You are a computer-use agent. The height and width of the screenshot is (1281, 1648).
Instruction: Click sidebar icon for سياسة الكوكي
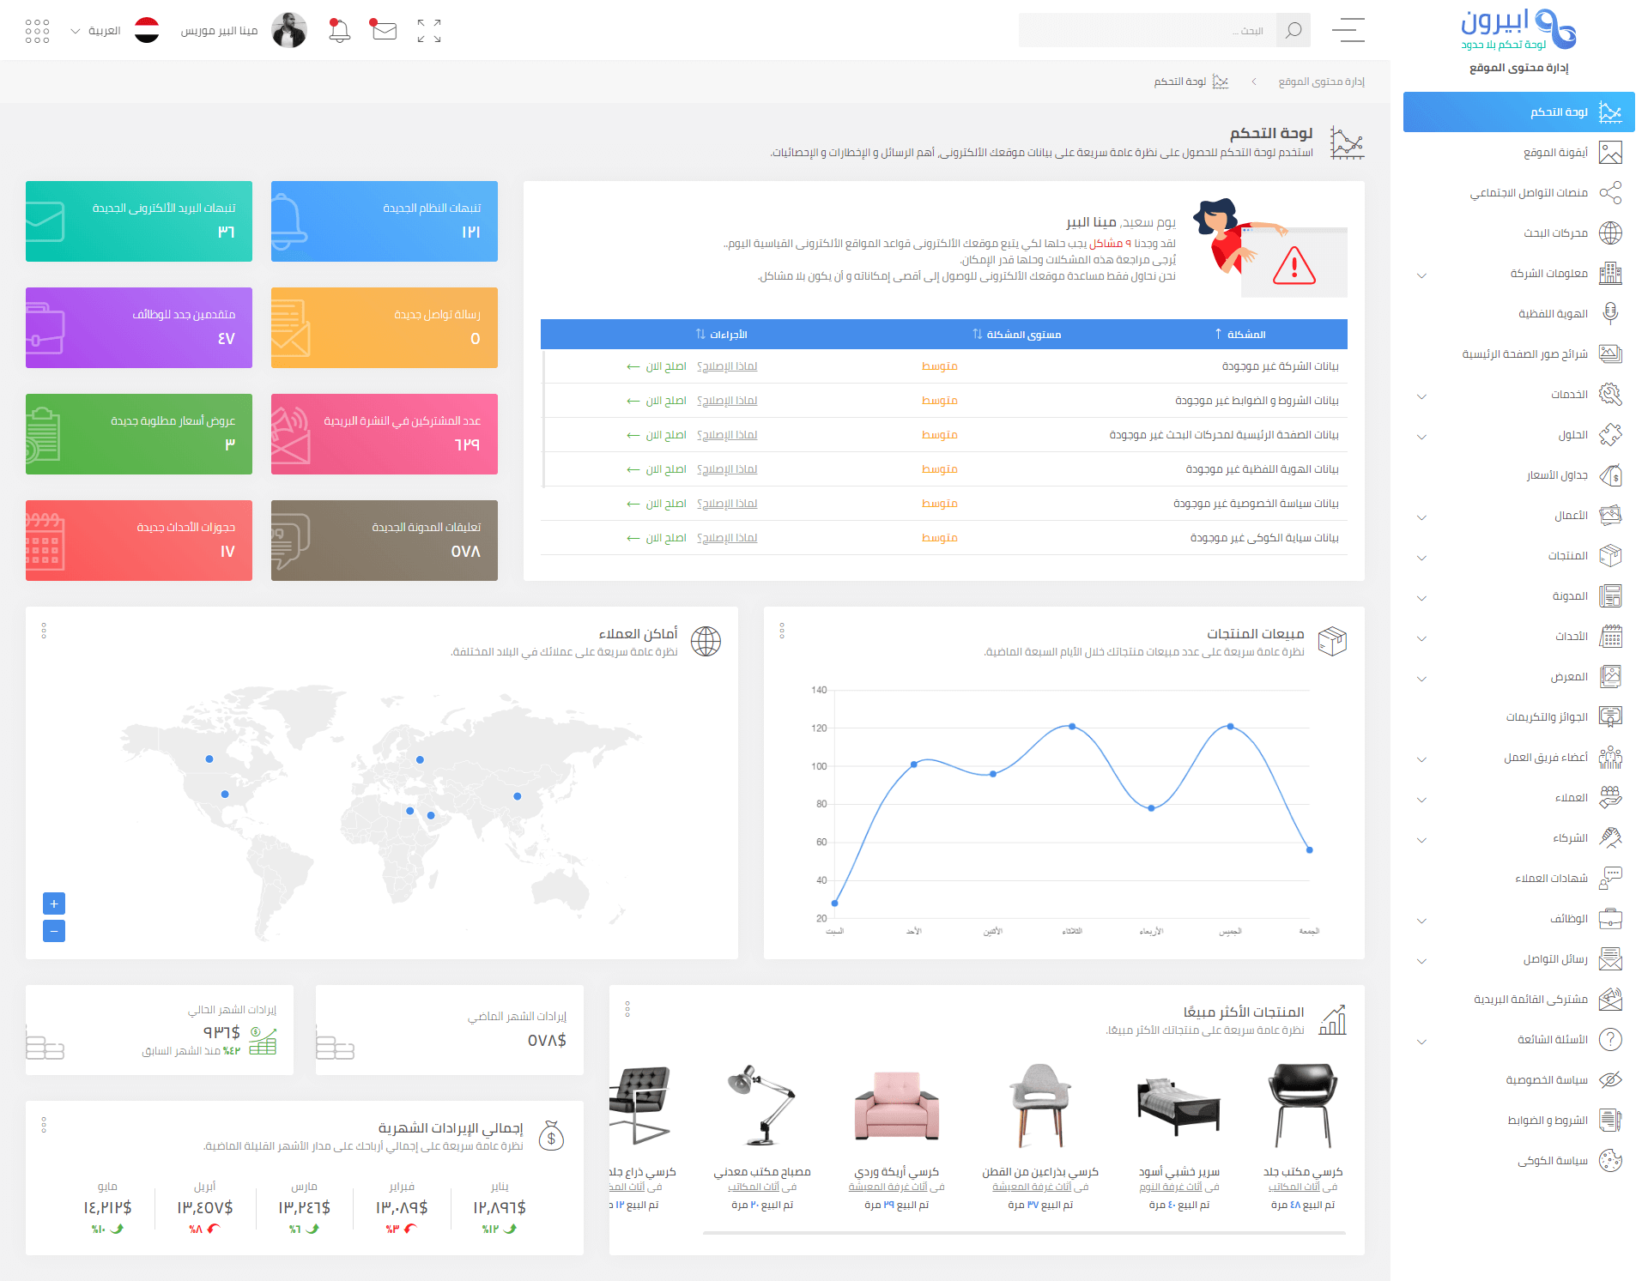(x=1610, y=1160)
